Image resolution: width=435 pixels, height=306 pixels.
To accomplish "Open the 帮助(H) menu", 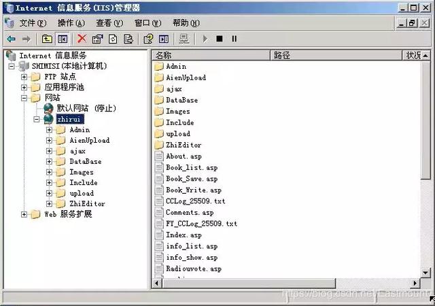I will (x=186, y=23).
